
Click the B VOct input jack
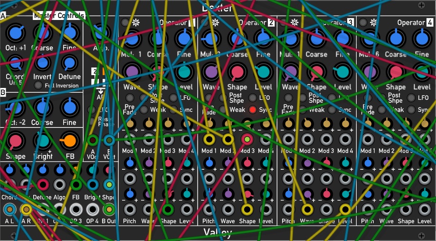pyautogui.click(x=109, y=140)
